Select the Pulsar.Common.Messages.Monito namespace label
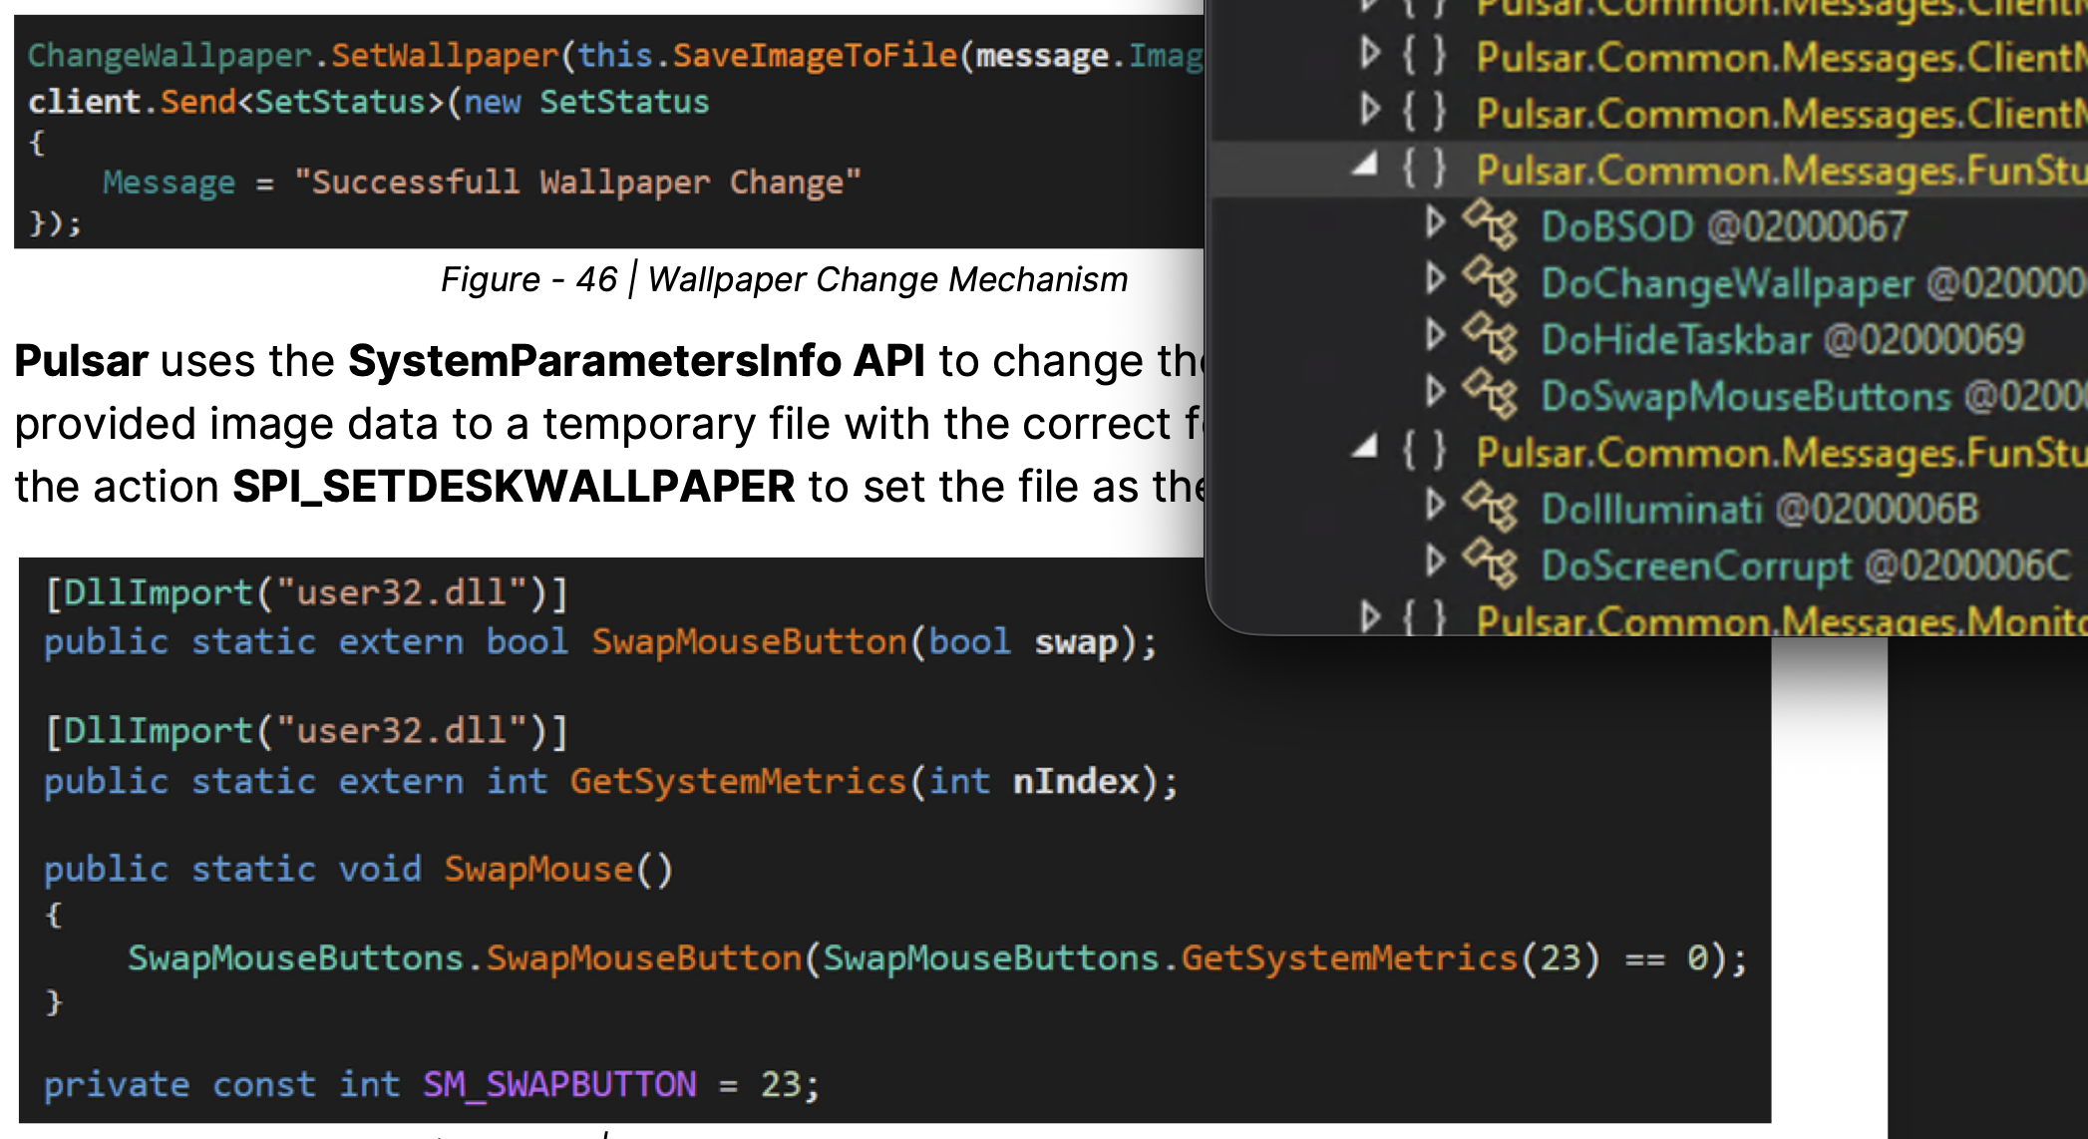The height and width of the screenshot is (1139, 2088). pos(1782,620)
